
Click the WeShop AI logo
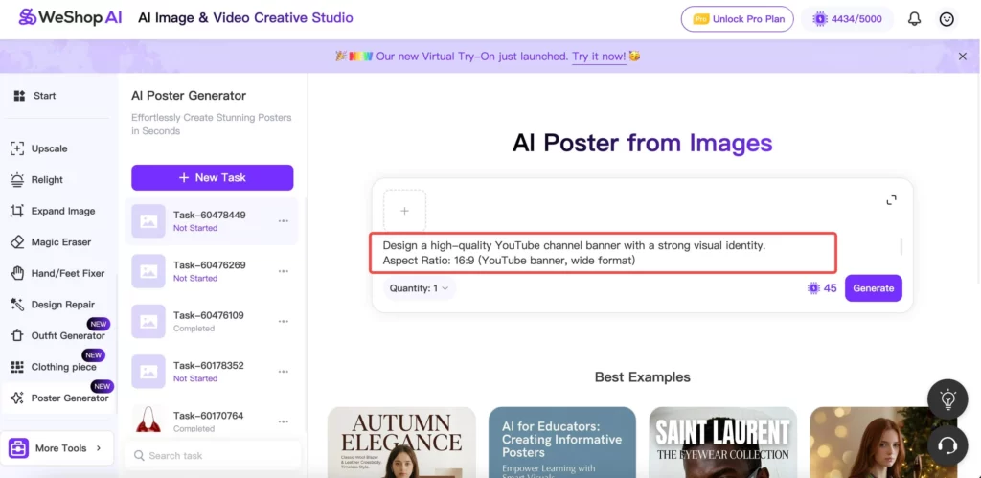pyautogui.click(x=70, y=17)
